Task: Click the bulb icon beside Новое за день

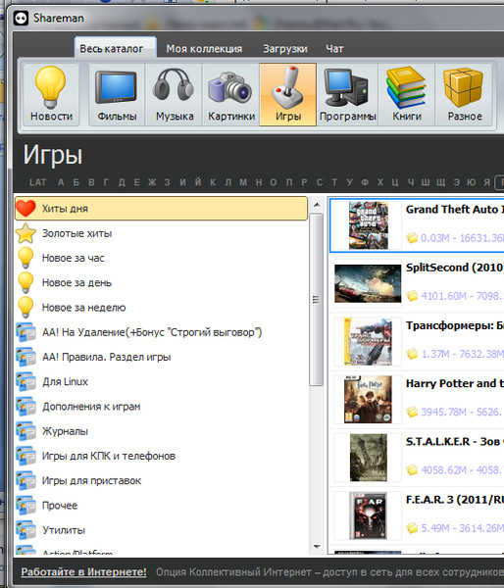Action: [x=25, y=282]
